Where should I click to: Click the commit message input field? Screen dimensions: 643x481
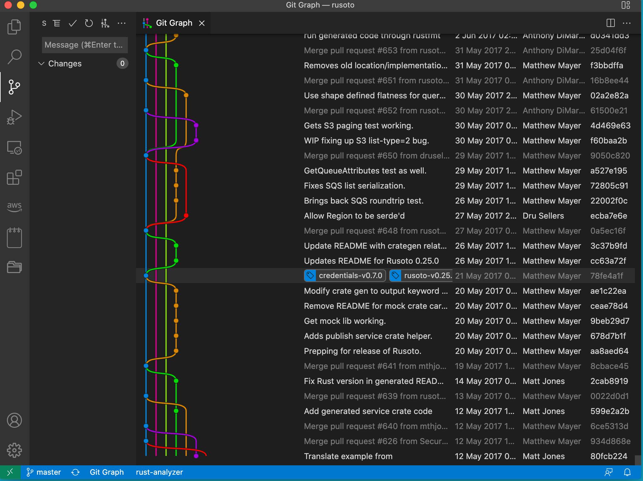point(85,45)
